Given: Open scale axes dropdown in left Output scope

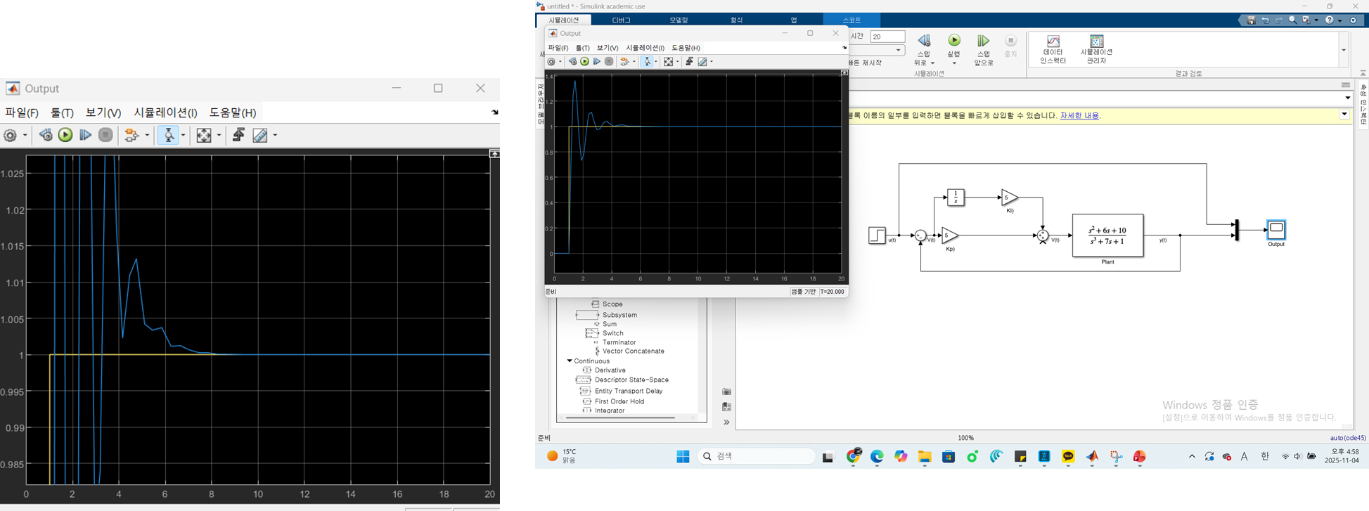Looking at the screenshot, I should point(218,135).
